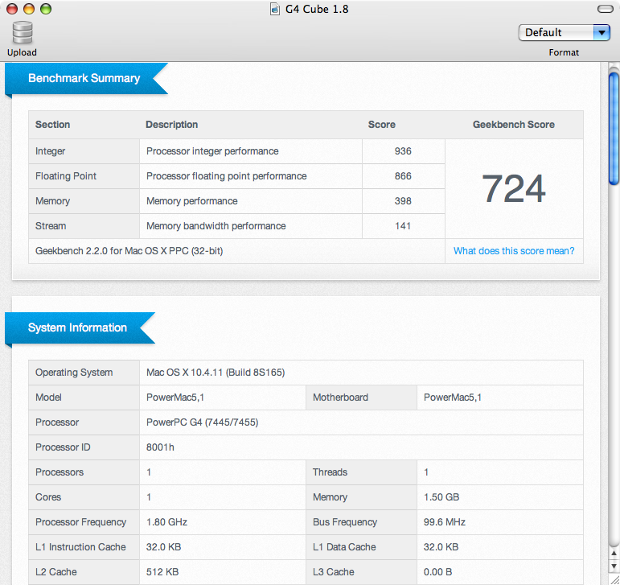The image size is (620, 585).
Task: Click the Memory value 1.50 GB
Action: pos(441,496)
